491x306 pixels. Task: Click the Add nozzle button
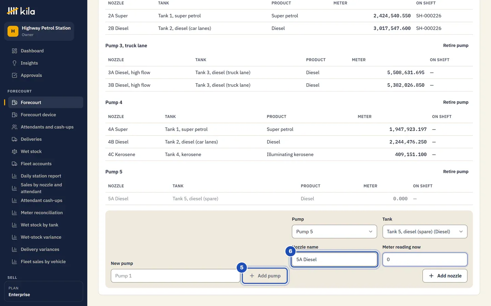coord(445,276)
